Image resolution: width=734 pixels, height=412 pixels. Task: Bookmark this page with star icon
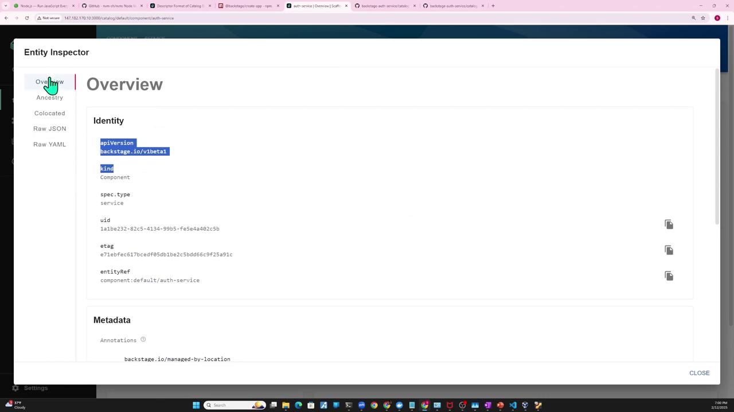click(x=703, y=18)
